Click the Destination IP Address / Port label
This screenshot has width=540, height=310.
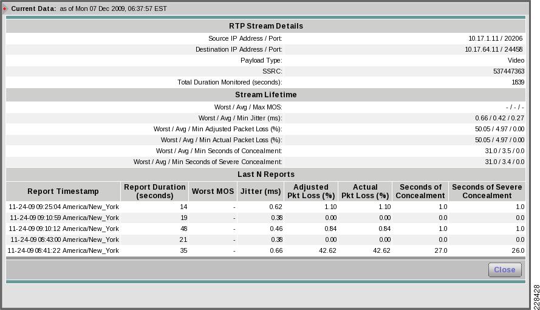(x=239, y=50)
